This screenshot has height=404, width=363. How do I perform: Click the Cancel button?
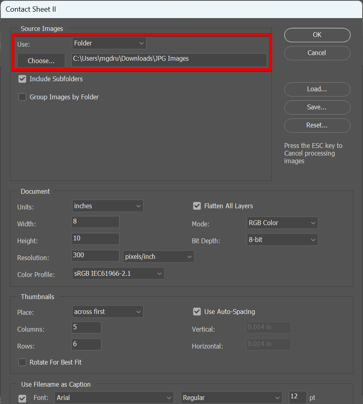pos(317,53)
